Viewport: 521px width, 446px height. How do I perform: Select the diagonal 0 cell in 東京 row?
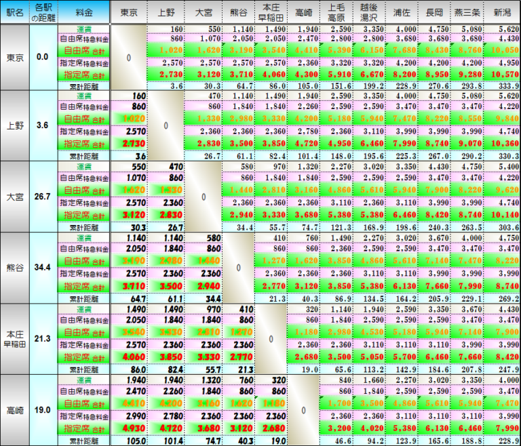point(129,58)
